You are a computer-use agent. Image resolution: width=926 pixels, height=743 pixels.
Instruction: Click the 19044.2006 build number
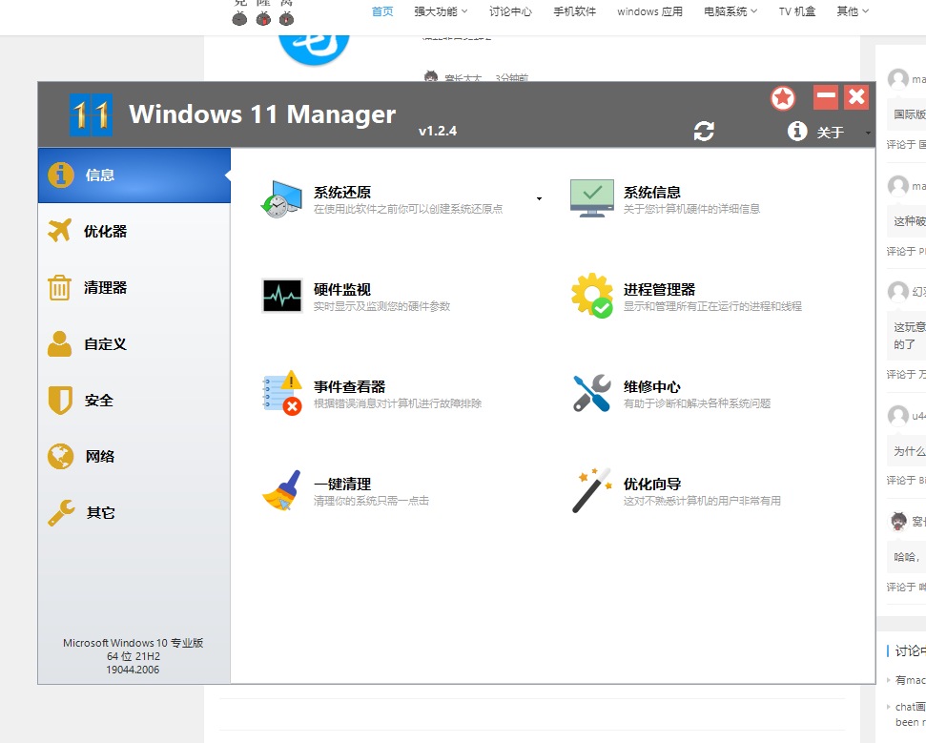point(133,670)
